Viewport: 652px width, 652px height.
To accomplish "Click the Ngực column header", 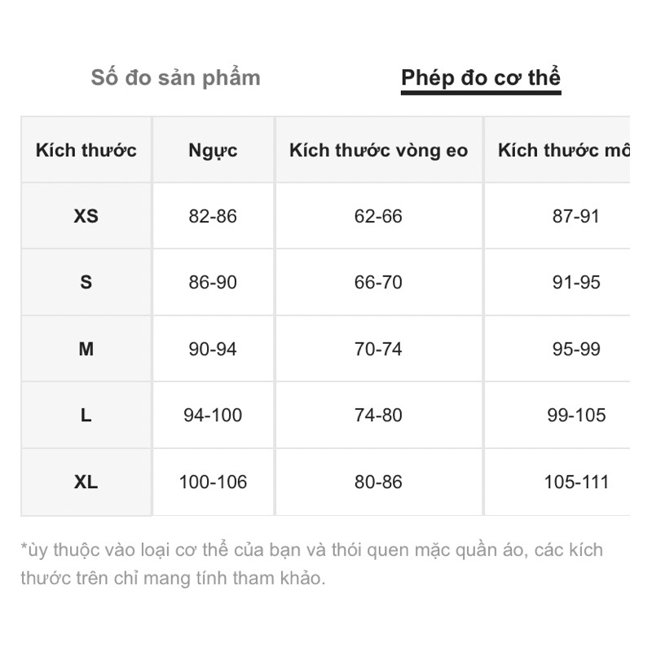I will click(213, 151).
